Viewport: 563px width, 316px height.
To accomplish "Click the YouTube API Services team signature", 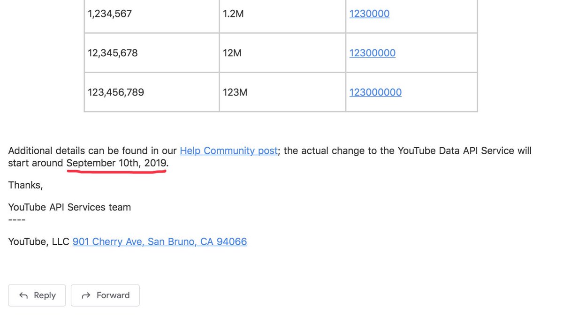I will pyautogui.click(x=69, y=207).
